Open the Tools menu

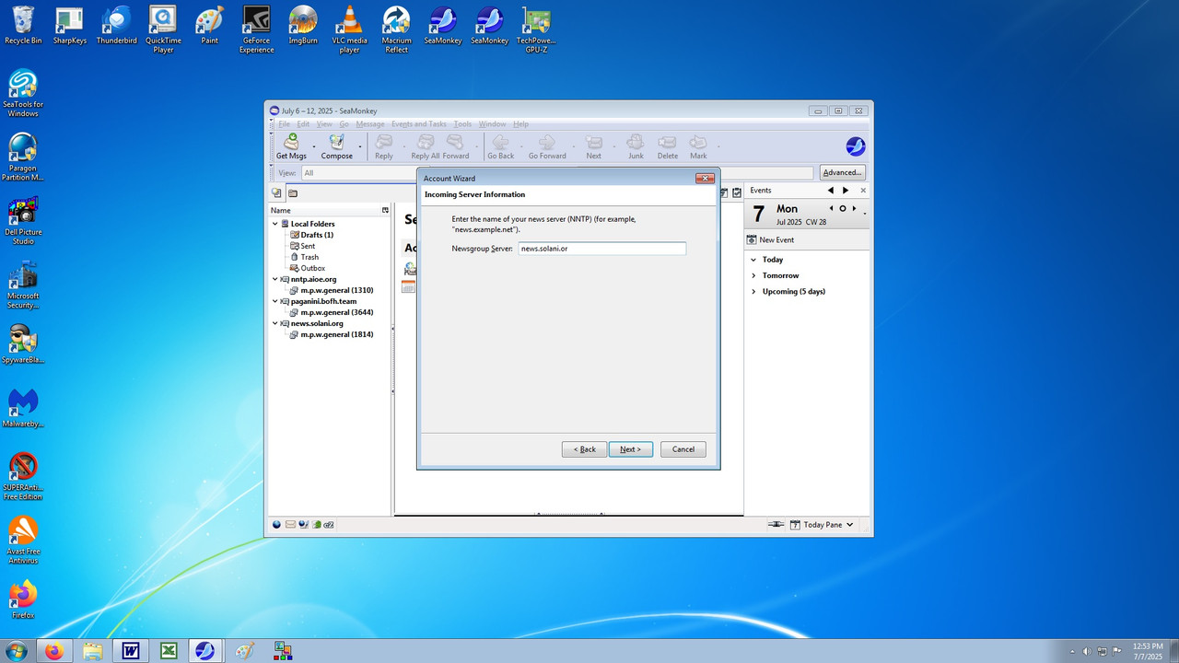(462, 124)
